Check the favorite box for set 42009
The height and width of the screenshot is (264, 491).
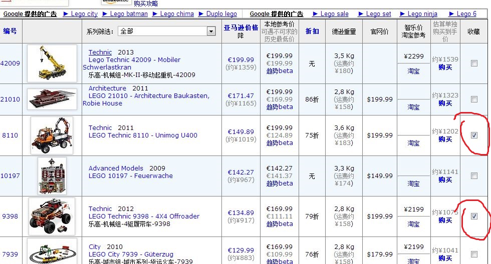click(x=474, y=63)
